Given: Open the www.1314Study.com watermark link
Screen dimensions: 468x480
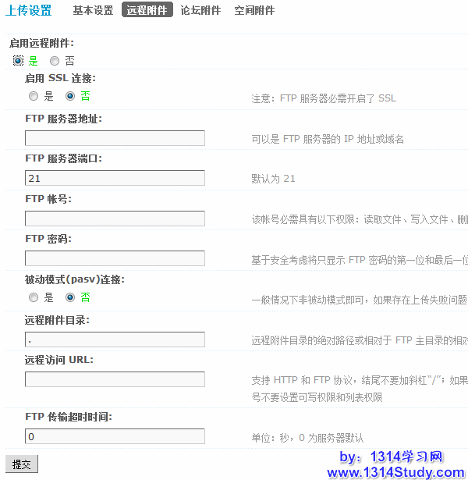Looking at the screenshot, I should (395, 472).
